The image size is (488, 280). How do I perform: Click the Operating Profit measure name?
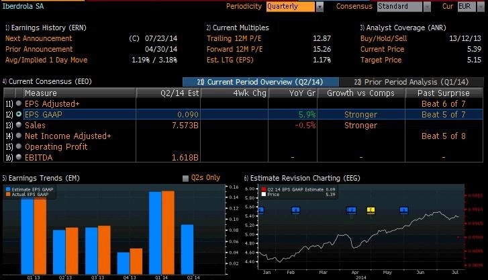56,146
